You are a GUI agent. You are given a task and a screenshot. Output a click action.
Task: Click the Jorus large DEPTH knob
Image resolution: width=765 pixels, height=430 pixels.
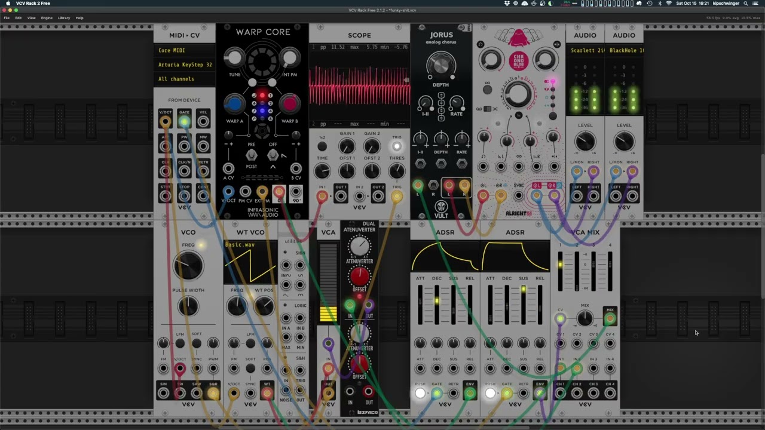click(x=441, y=65)
